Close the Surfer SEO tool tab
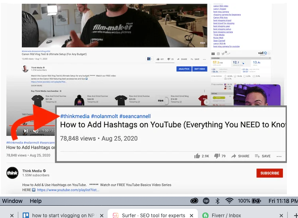 pyautogui.click(x=192, y=216)
